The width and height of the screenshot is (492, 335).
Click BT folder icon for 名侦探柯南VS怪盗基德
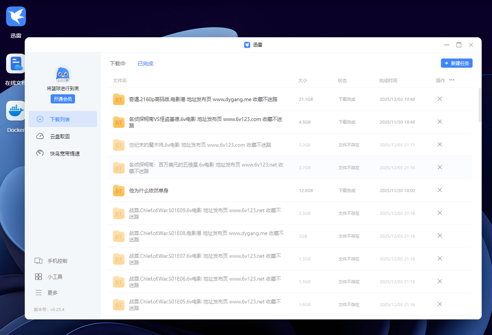click(119, 122)
